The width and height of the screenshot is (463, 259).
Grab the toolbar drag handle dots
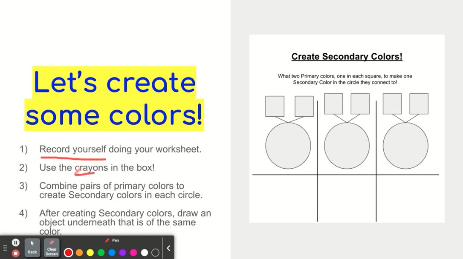pos(5,248)
